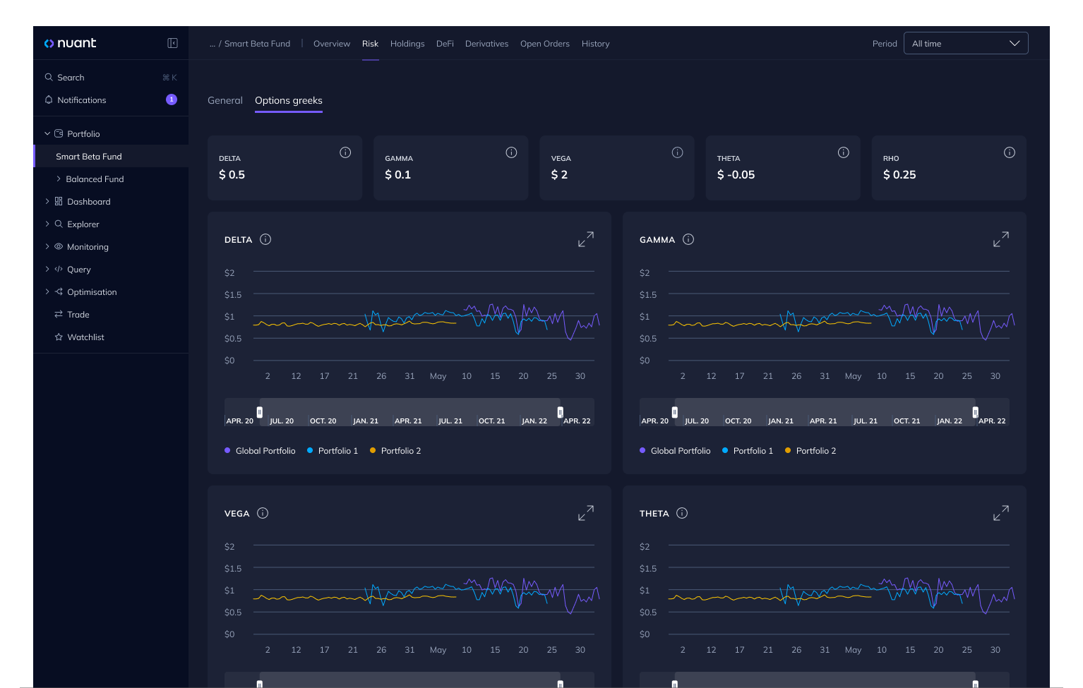Viewport: 1083px width, 688px height.
Task: Expand the GAMMA chart to fullscreen
Action: [x=1001, y=239]
